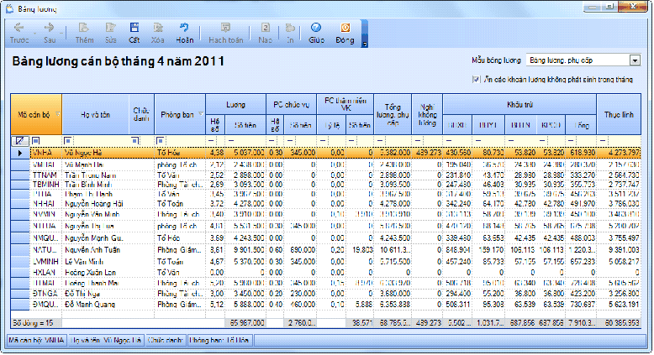654x355 pixels.
Task: Open the Phòng ban column filter
Action: point(201,114)
